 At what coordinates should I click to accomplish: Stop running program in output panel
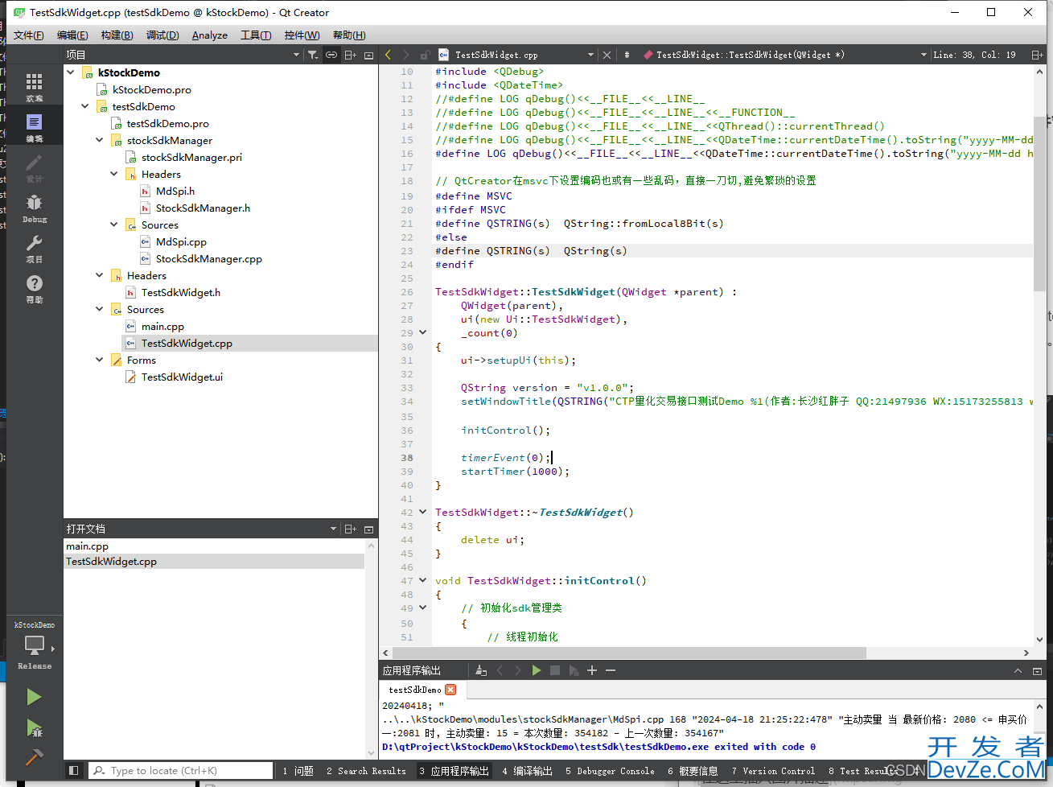tap(555, 670)
